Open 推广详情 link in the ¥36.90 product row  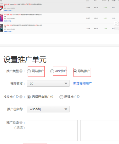[x=8, y=11]
